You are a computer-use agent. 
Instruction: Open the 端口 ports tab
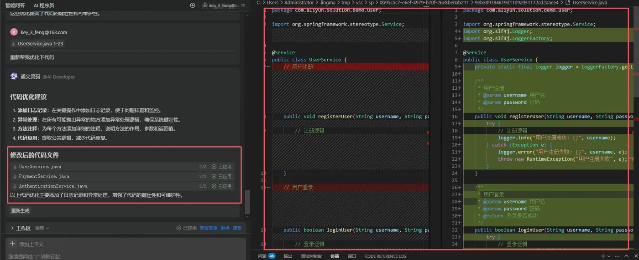(352, 256)
